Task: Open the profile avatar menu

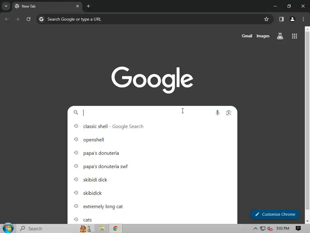Action: point(292,19)
